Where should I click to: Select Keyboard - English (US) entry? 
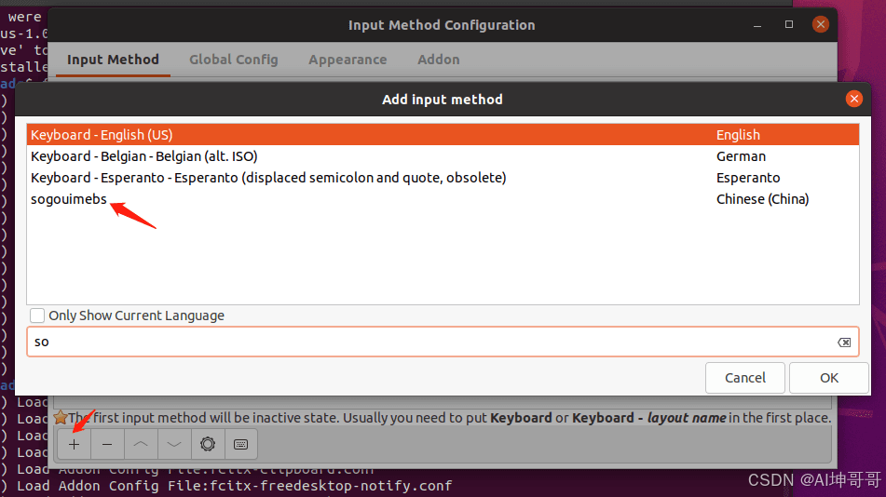pyautogui.click(x=443, y=135)
